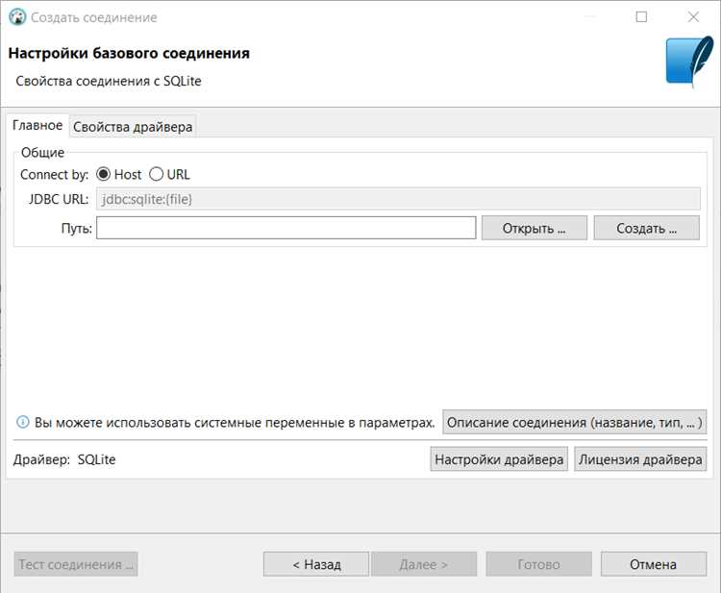Open Настройки драйвера
721x593 pixels.
[499, 459]
